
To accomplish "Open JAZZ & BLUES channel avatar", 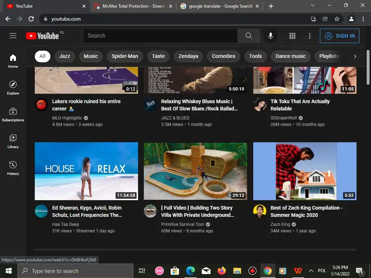I will click(150, 105).
